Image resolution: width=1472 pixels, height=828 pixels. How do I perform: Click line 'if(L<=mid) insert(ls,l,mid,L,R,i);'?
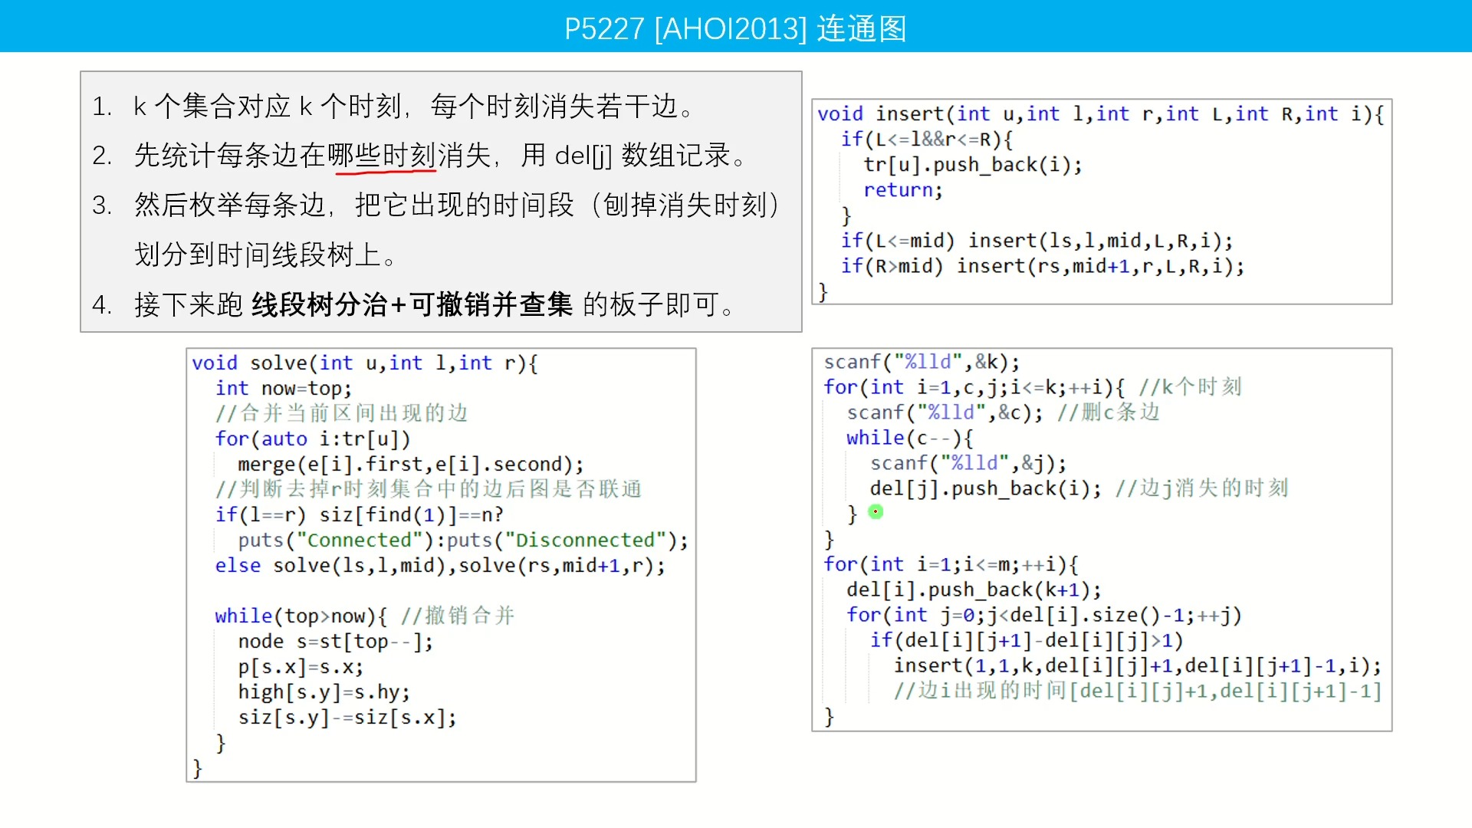click(x=1037, y=241)
